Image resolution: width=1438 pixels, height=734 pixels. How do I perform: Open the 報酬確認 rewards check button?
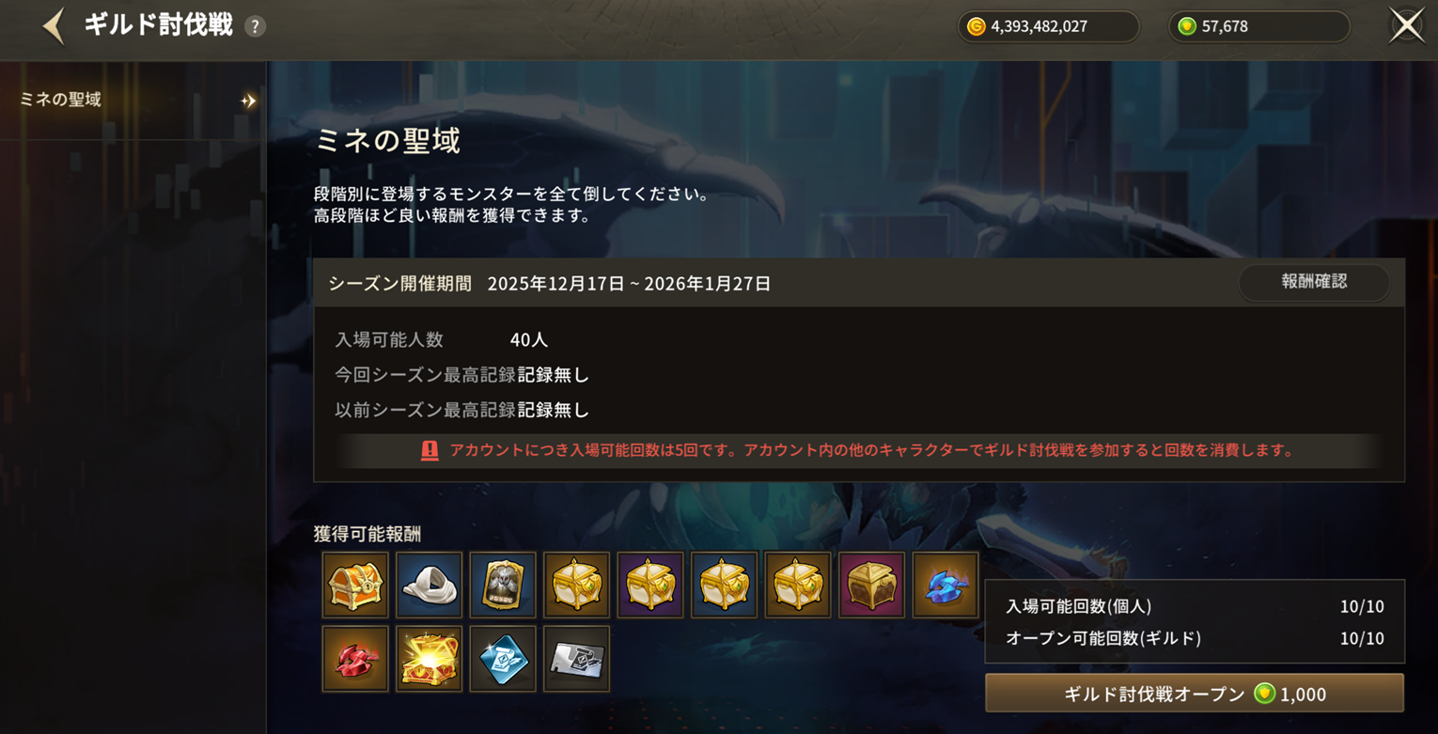coord(1314,282)
